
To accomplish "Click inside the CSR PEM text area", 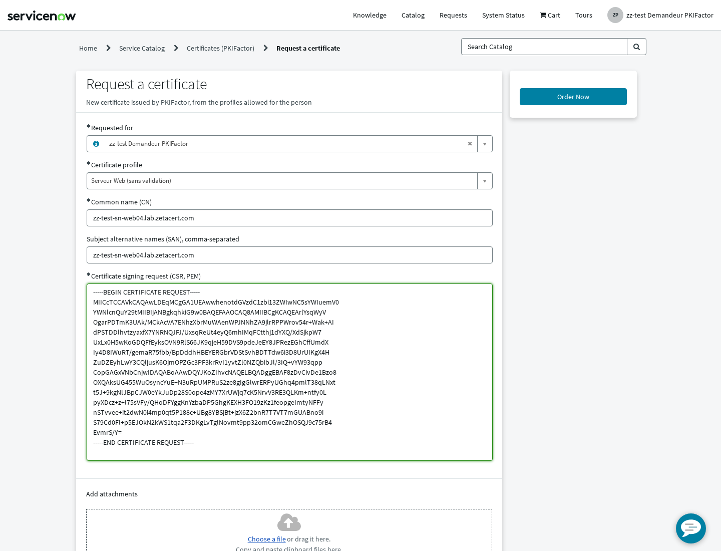I will (289, 372).
